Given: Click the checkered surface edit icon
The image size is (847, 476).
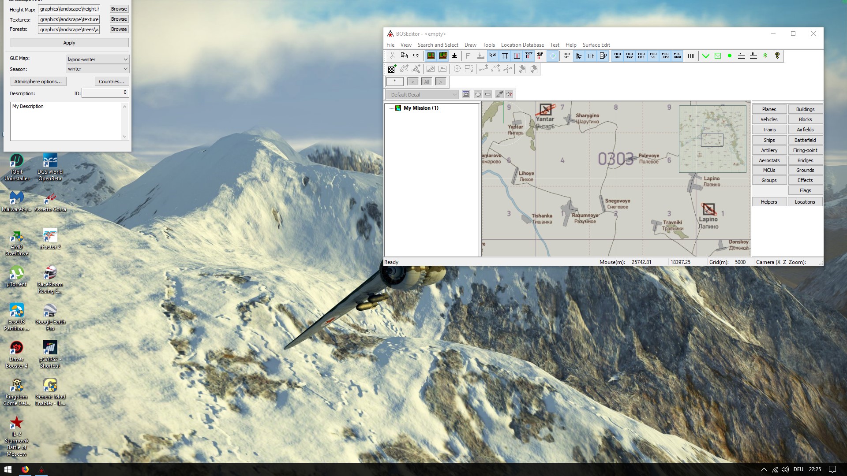Looking at the screenshot, I should [x=392, y=69].
